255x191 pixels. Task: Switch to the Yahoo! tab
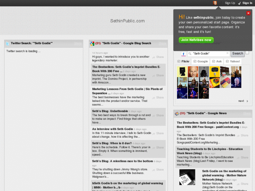tap(233, 61)
